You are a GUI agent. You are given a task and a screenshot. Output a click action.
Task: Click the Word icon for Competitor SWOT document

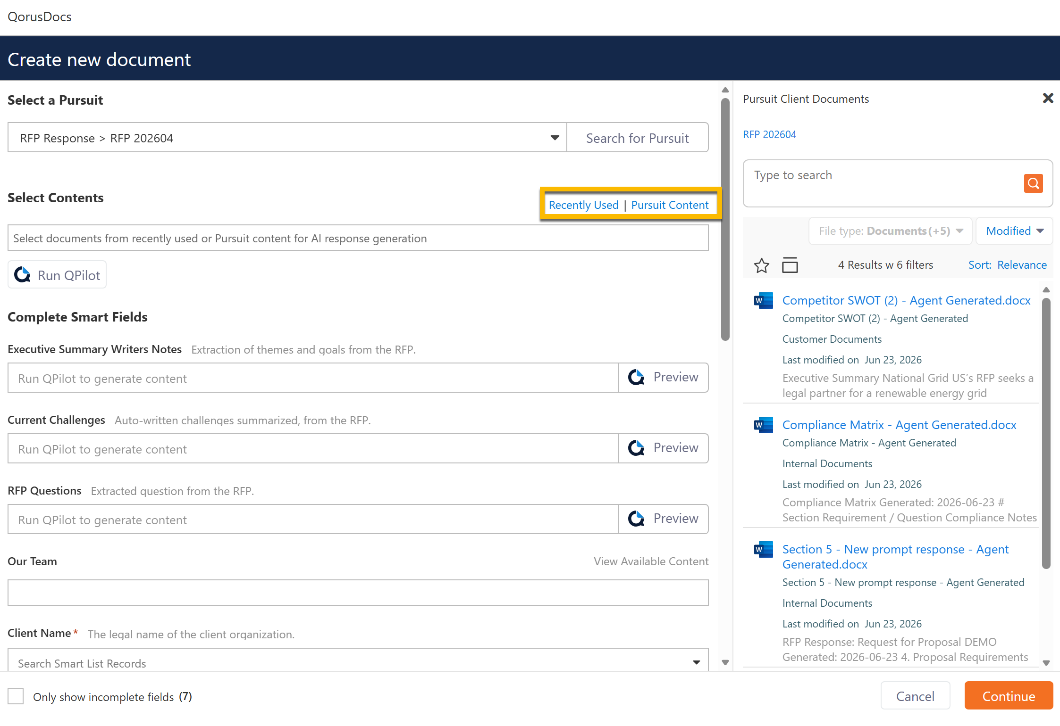763,300
